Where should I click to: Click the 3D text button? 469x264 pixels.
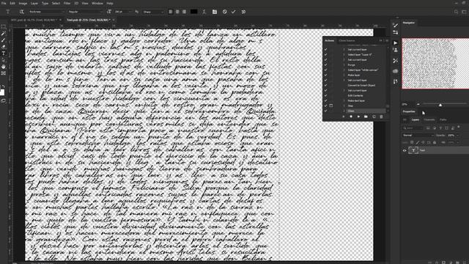point(243,12)
